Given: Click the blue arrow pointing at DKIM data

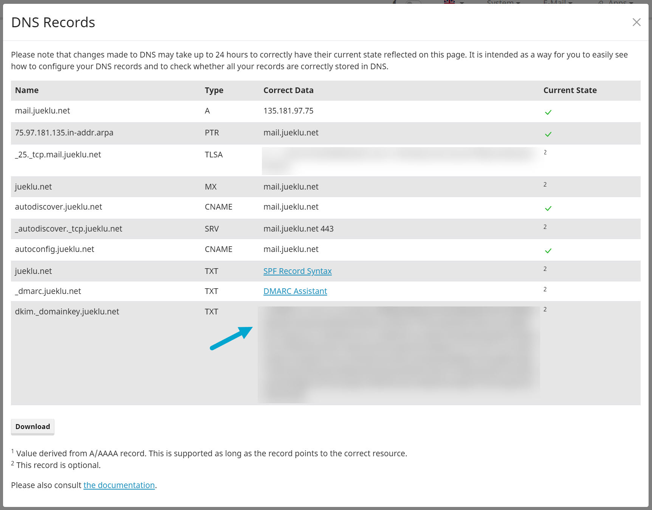Looking at the screenshot, I should (x=231, y=338).
